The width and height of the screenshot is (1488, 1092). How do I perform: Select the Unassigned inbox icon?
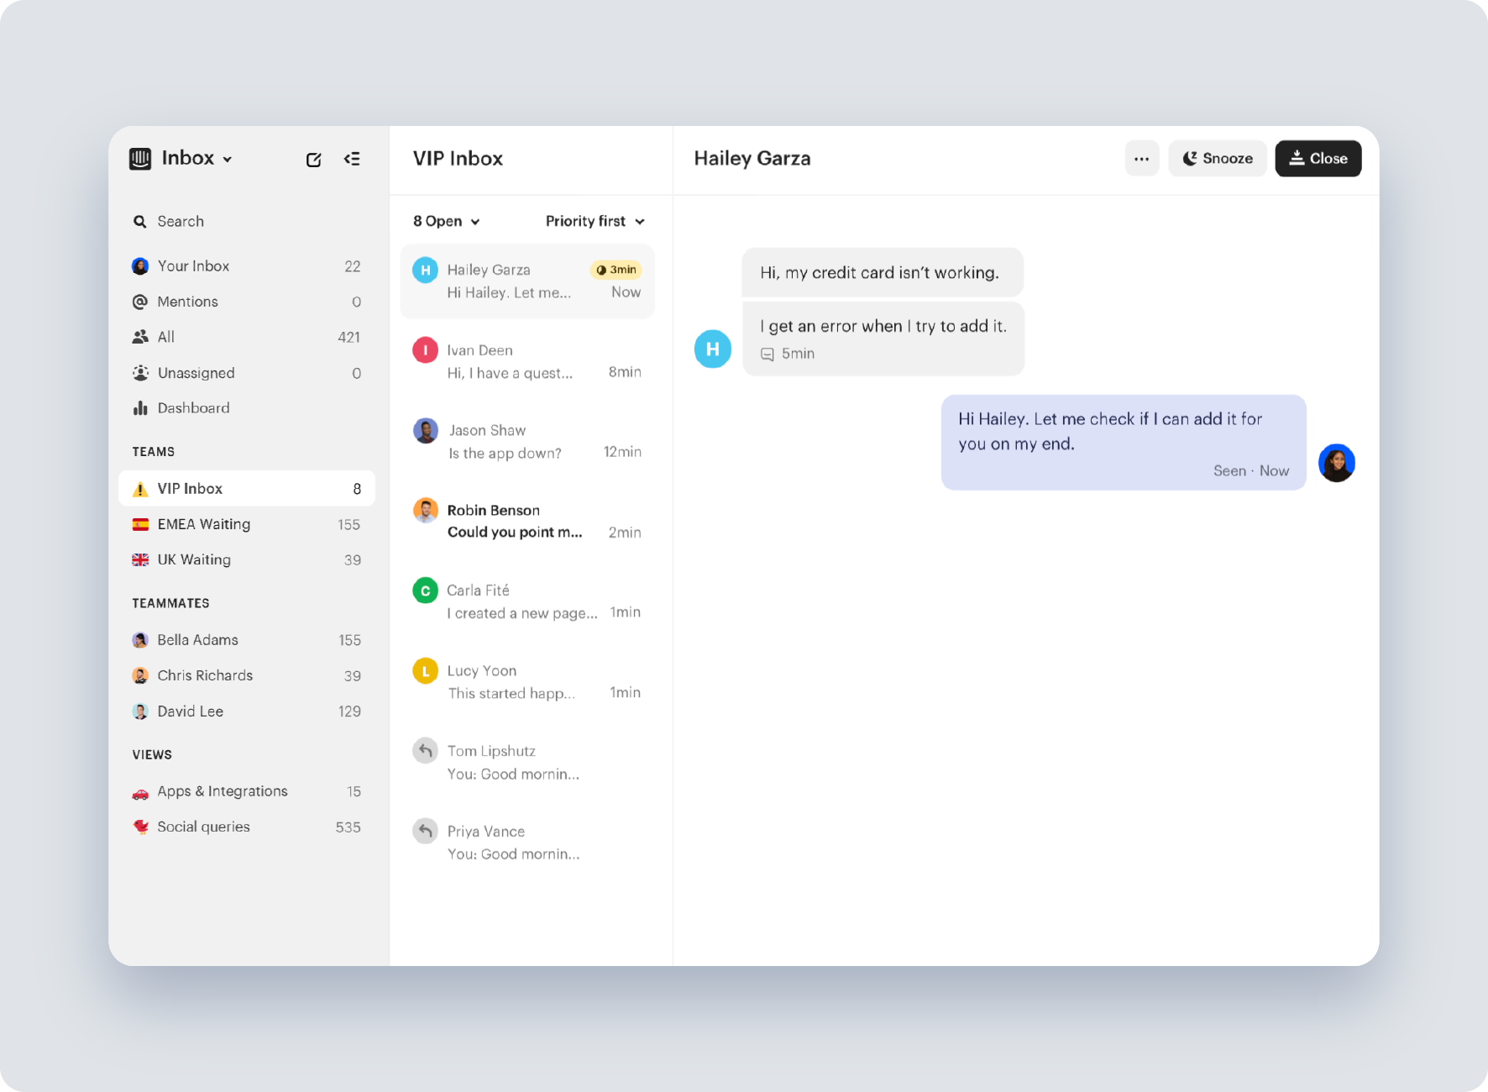tap(140, 372)
